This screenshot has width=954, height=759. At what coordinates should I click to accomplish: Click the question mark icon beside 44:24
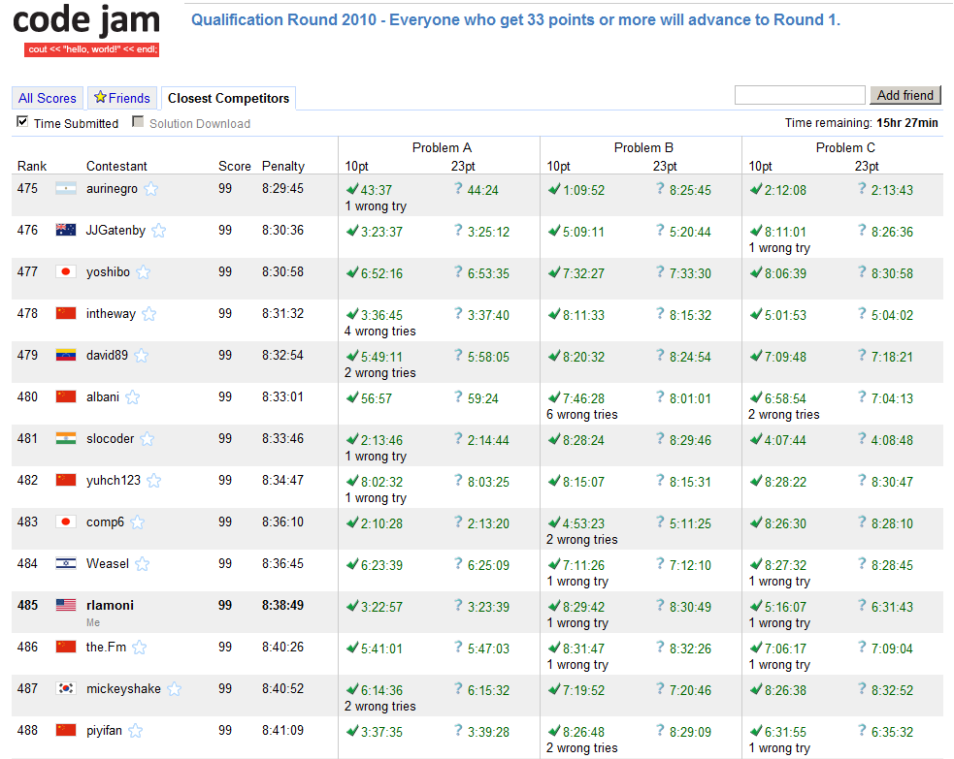click(x=458, y=189)
